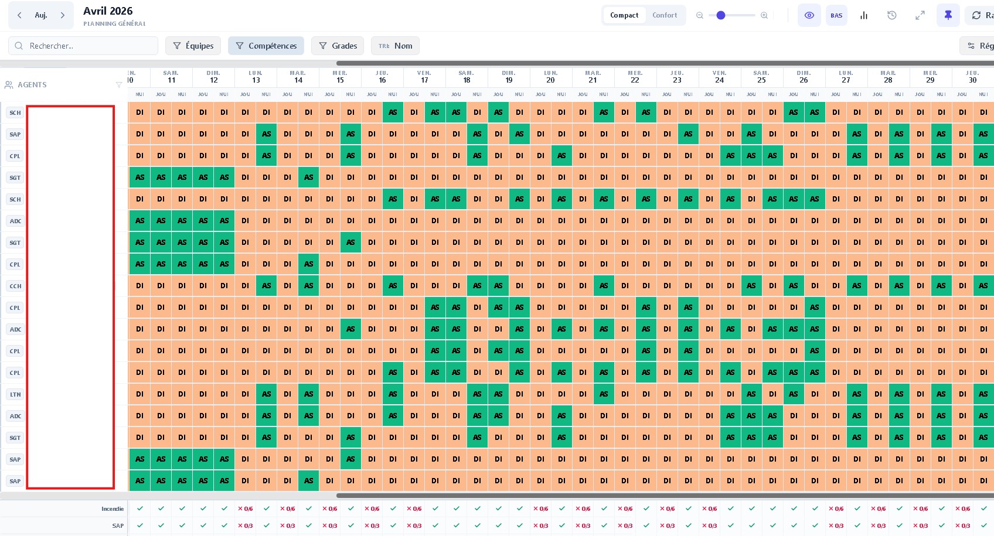Click the Incendie coverage row label
Viewport: 994px width, 536px height.
coord(113,509)
